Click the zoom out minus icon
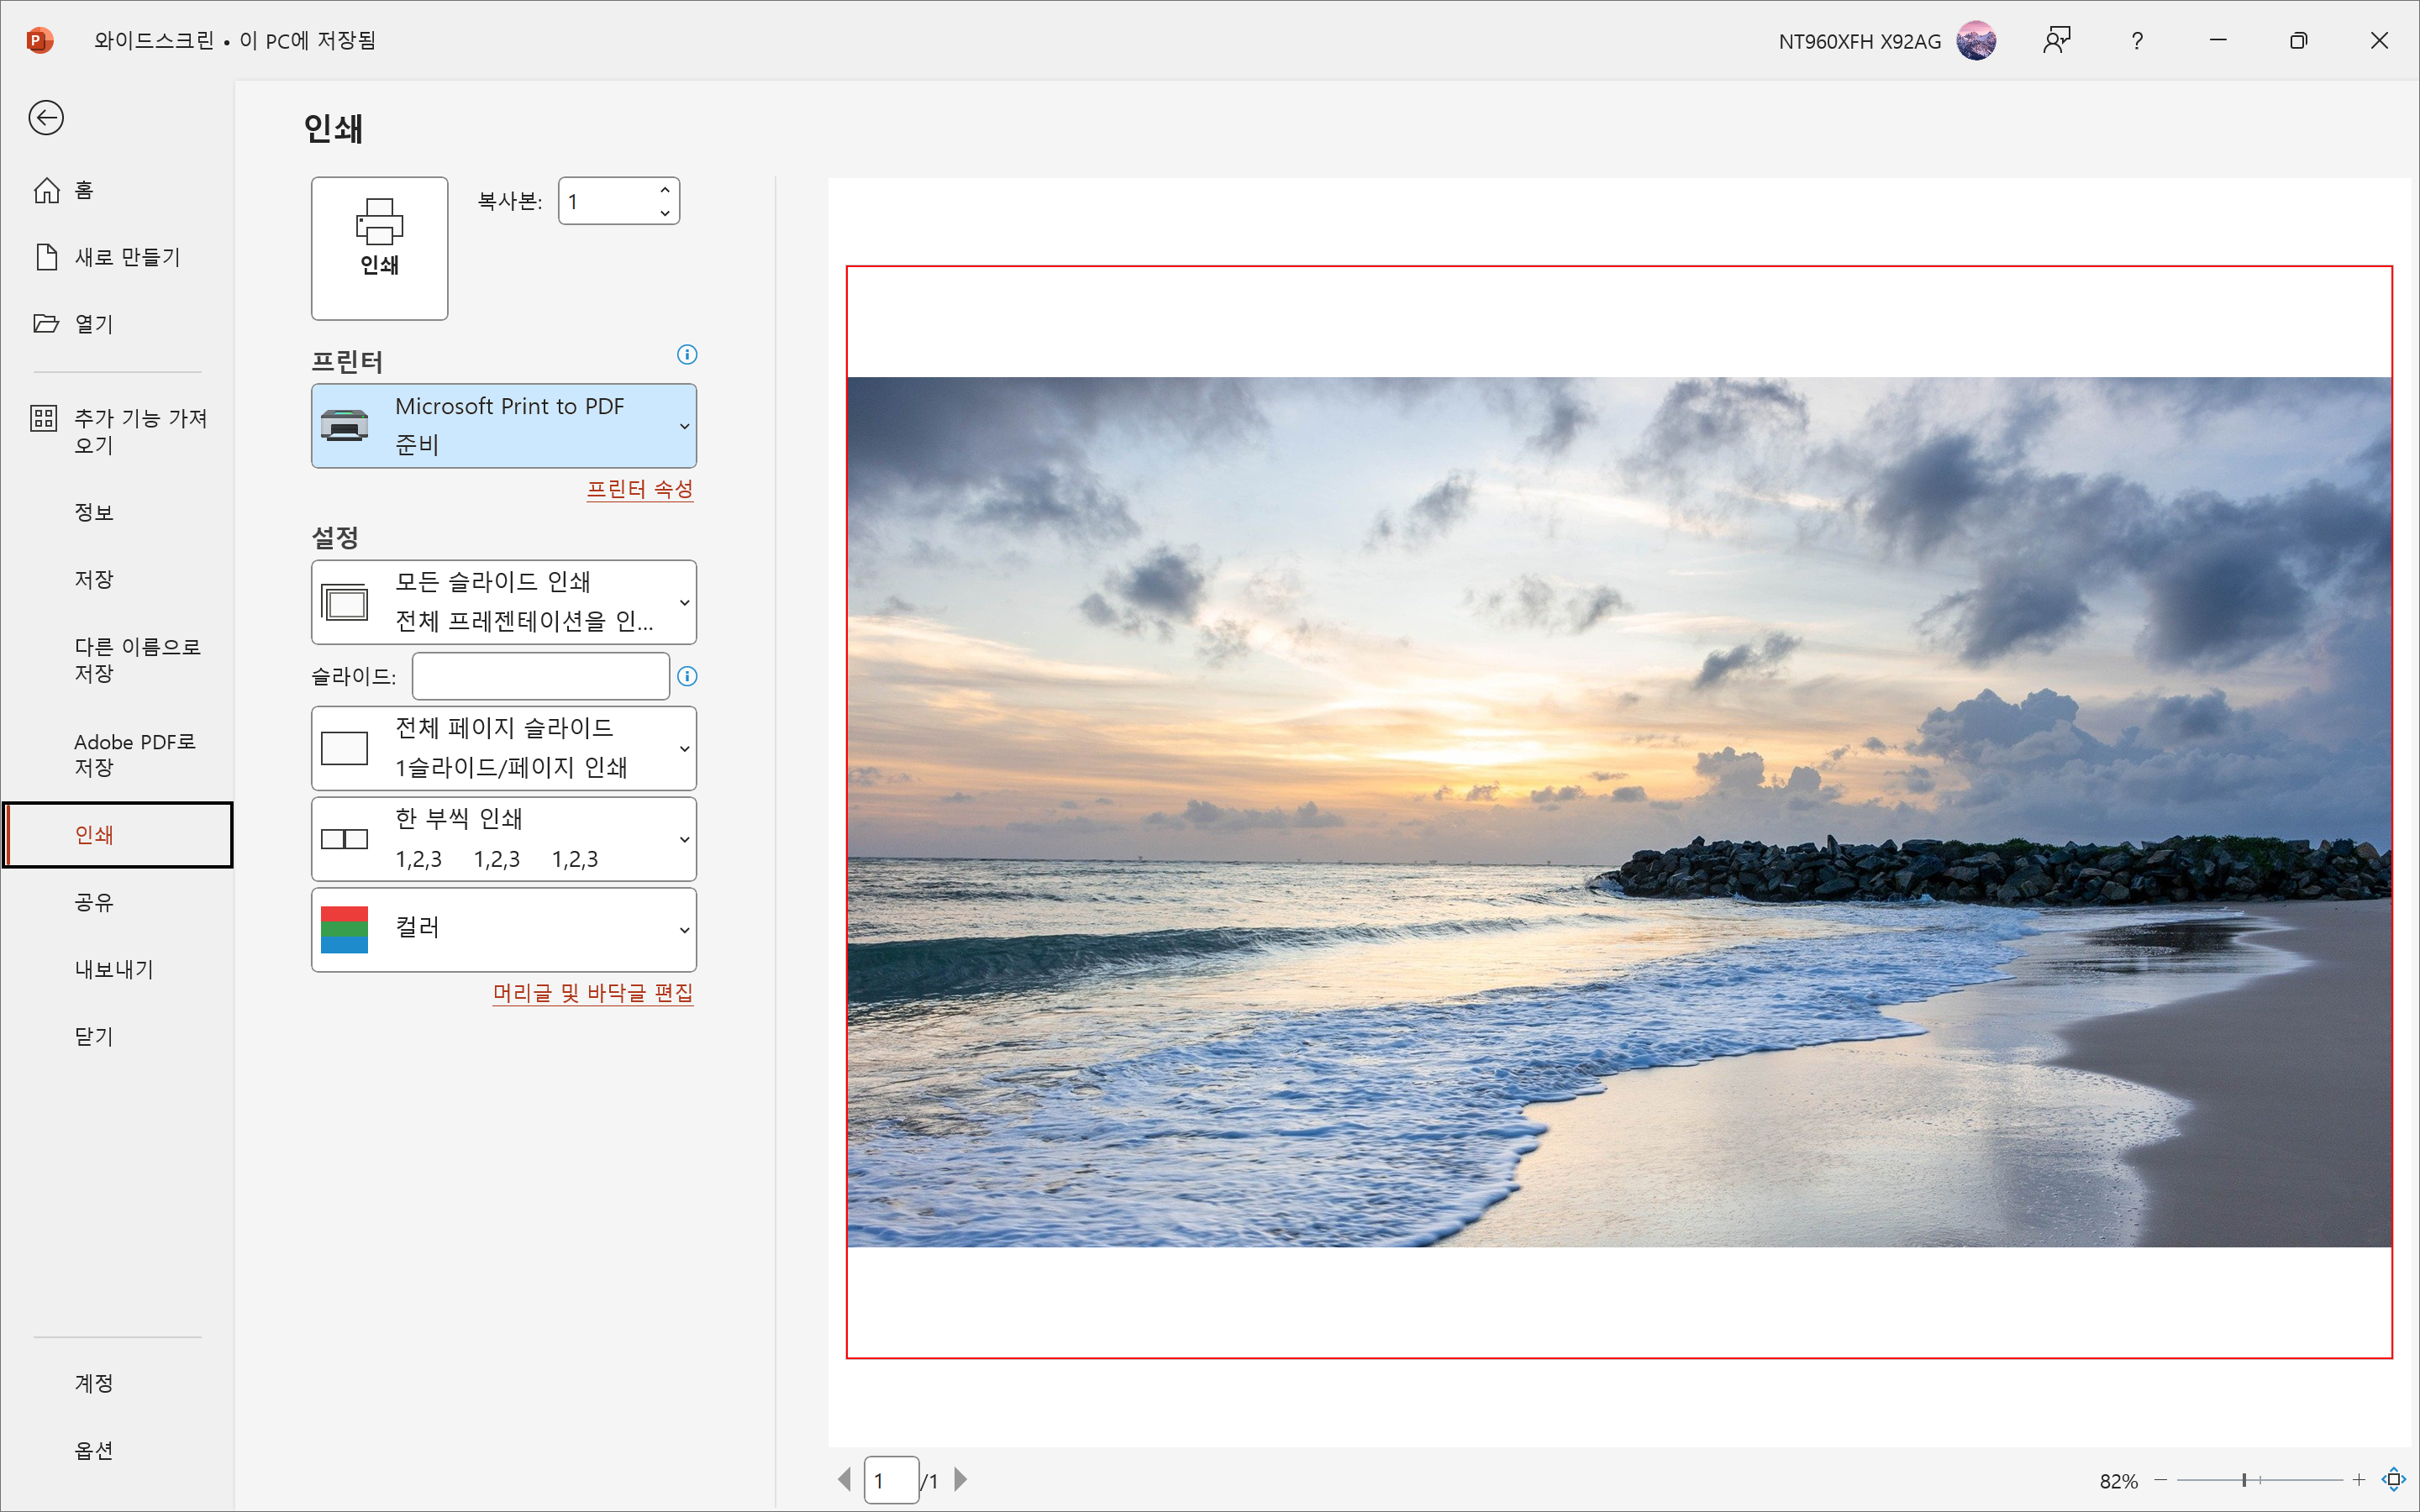 tap(2161, 1479)
